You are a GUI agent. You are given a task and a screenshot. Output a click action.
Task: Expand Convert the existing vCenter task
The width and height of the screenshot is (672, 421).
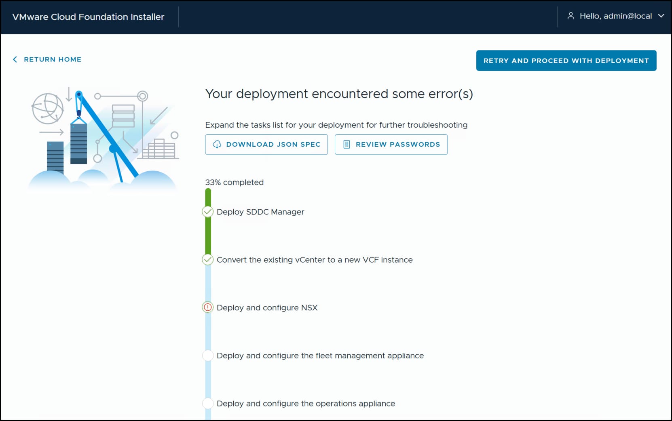point(315,260)
